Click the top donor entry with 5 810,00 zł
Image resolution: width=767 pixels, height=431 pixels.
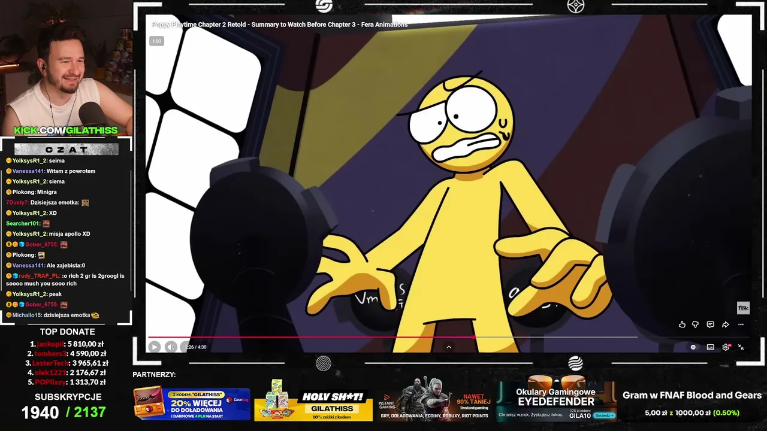tap(67, 344)
